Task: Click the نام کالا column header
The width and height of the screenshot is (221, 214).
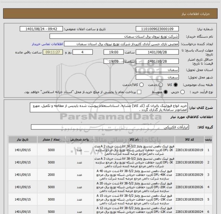Action: coord(134,139)
